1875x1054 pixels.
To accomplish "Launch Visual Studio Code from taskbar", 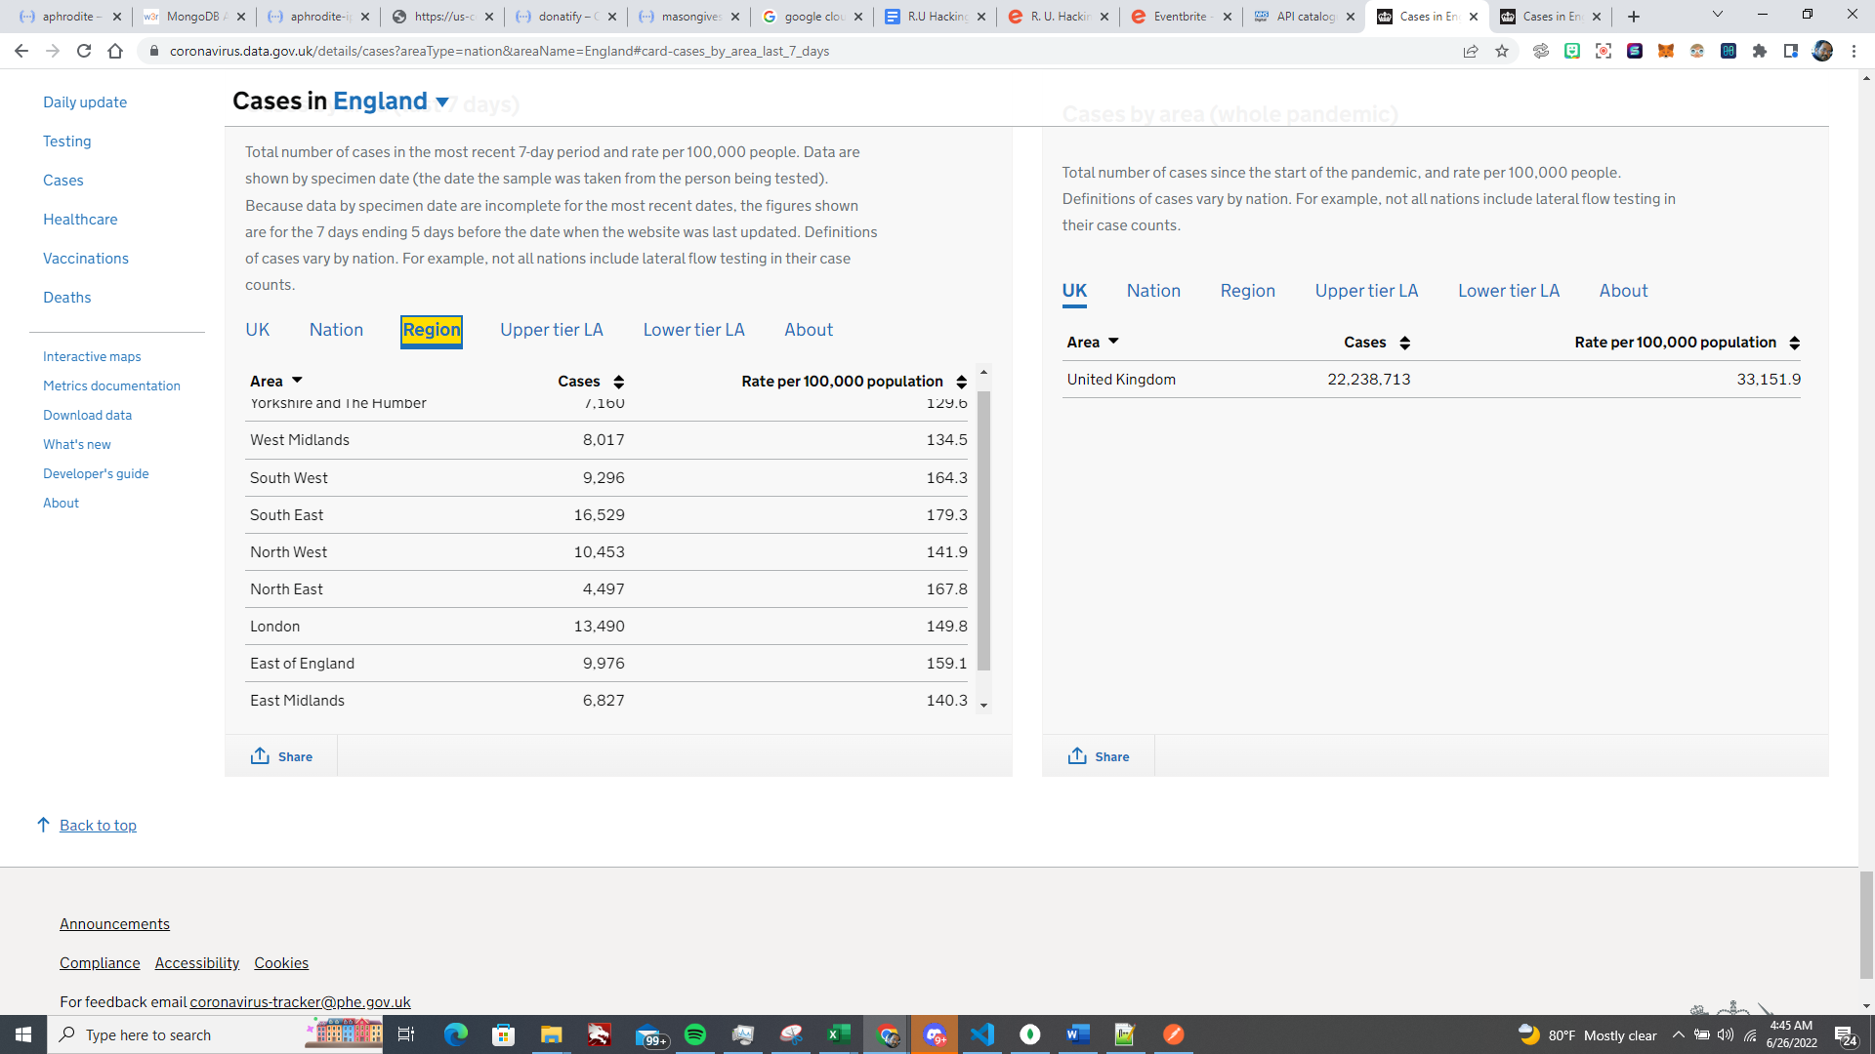I will point(982,1034).
